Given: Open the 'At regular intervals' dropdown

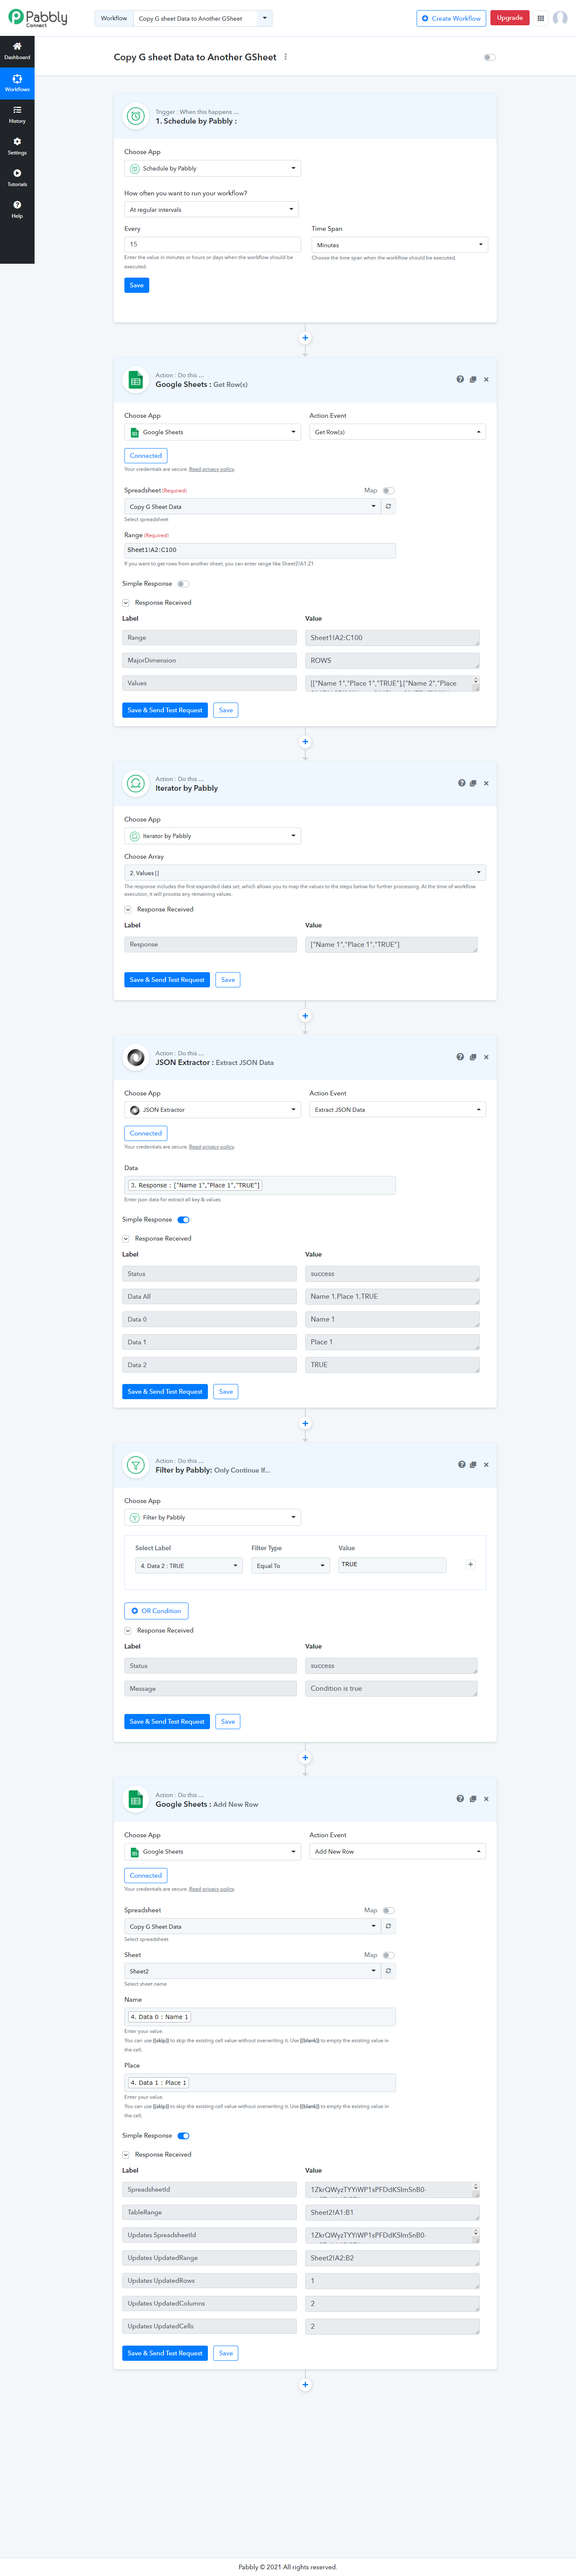Looking at the screenshot, I should [x=211, y=210].
